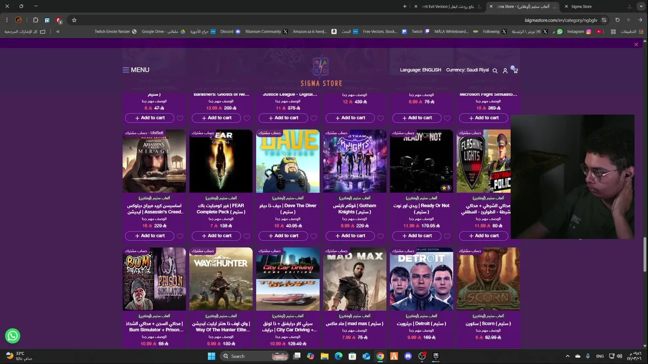Open the Windows Start button
Screen dimensions: 648x364
tap(212, 356)
